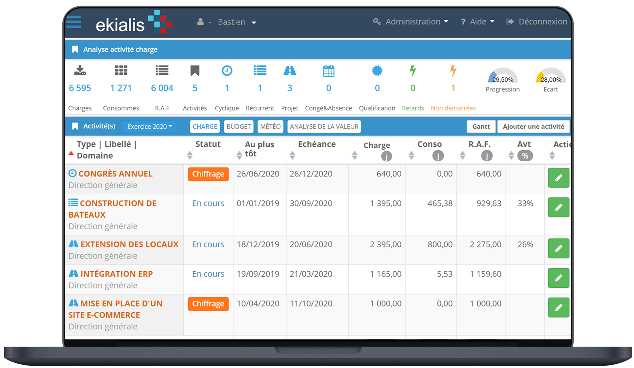Viewport: 634px width, 368px height.
Task: Click the Projet road icon
Action: point(290,70)
